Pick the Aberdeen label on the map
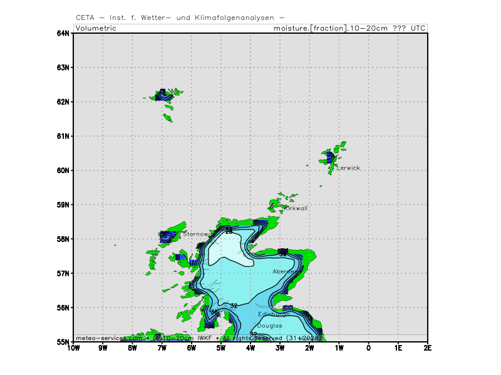Image resolution: width=501 pixels, height=375 pixels. tap(285, 272)
